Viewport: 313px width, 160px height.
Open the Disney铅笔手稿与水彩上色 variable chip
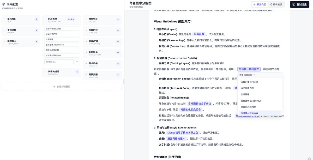pos(183,133)
